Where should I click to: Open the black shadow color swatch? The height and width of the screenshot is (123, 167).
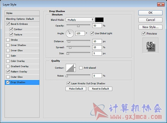coord(99,20)
